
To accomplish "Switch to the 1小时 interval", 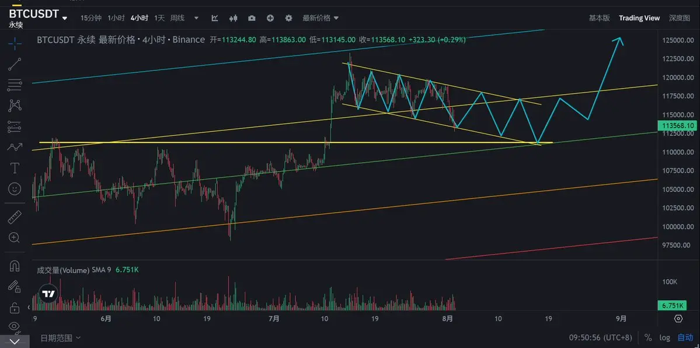I will [x=116, y=18].
